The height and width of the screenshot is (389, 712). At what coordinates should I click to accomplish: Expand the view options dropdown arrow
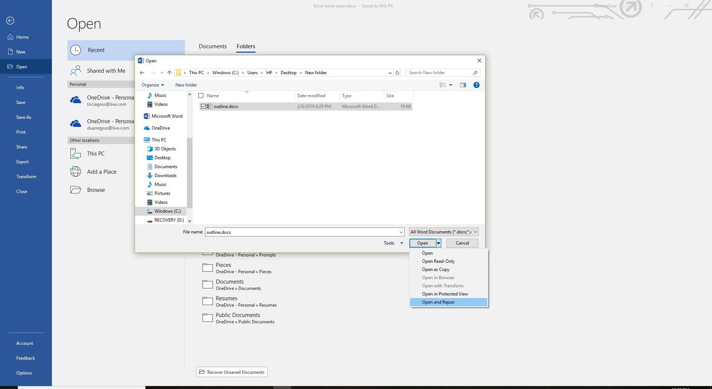pos(451,85)
